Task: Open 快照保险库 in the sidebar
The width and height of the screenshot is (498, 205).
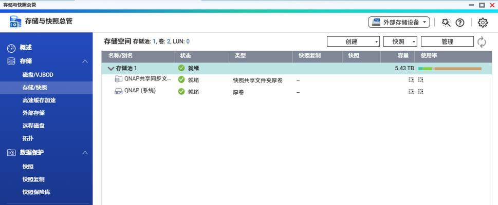Action: tap(36, 192)
